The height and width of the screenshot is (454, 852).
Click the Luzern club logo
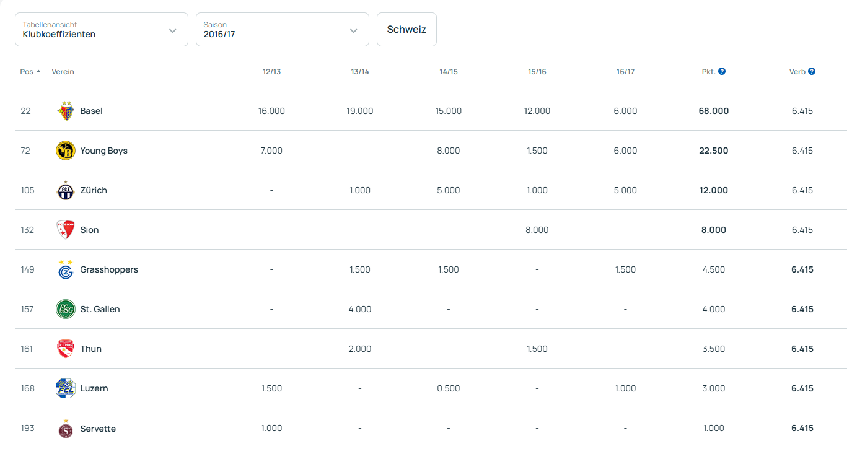point(66,388)
